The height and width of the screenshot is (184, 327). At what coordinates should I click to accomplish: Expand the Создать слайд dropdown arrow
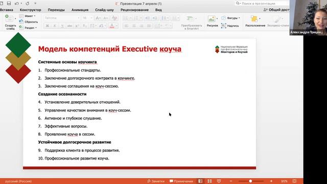(x=15, y=19)
